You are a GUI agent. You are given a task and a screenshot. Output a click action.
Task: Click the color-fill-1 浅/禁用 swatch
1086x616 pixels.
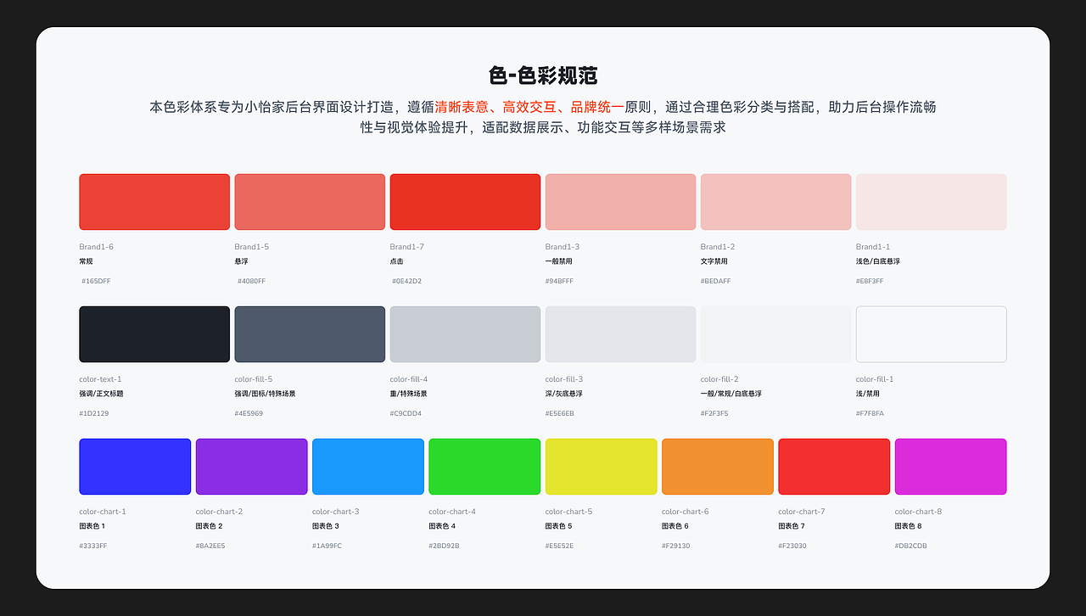click(931, 334)
